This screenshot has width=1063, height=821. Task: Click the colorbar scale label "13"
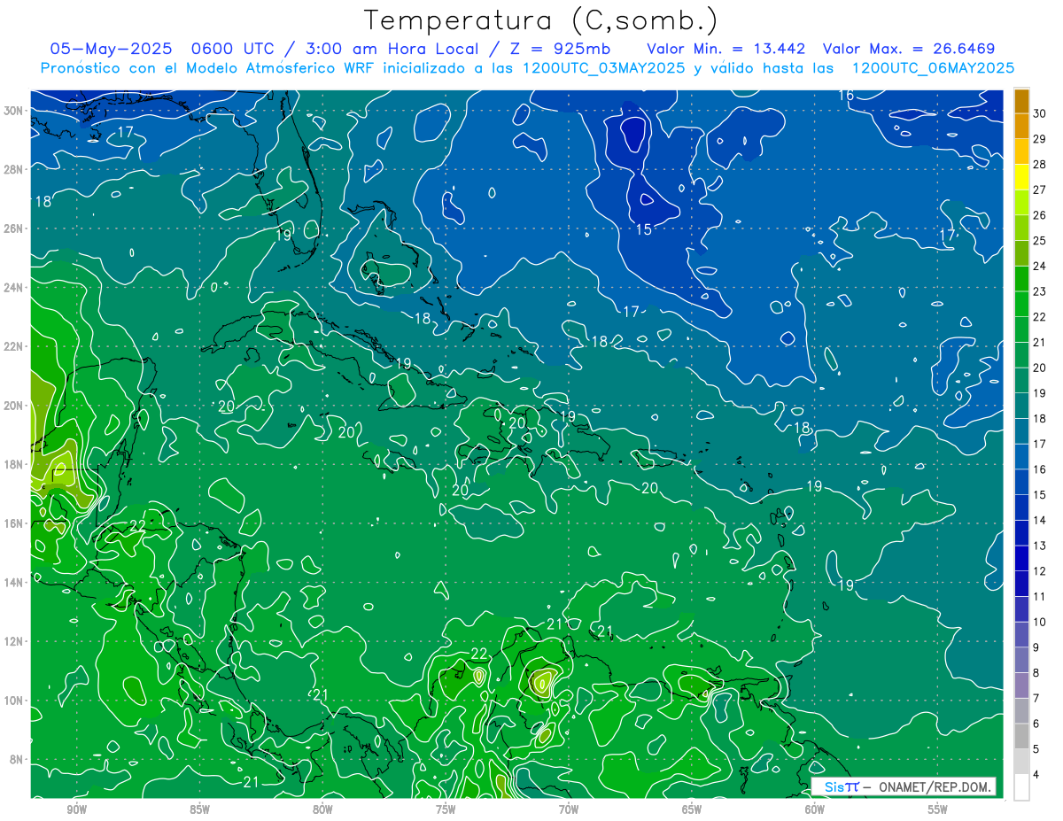1040,546
